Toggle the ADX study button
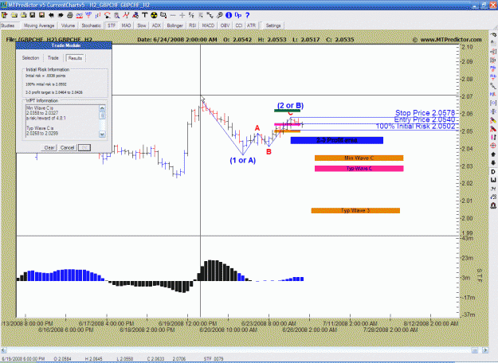This screenshot has height=363, width=498. tap(156, 25)
